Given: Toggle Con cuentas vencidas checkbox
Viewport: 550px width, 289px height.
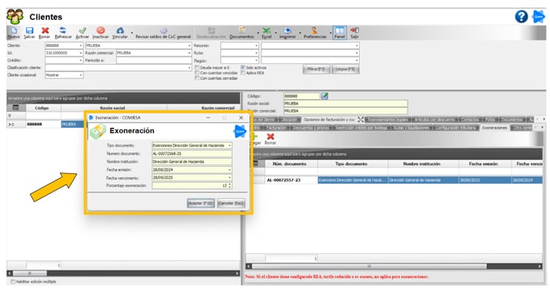Looking at the screenshot, I should pos(197,73).
